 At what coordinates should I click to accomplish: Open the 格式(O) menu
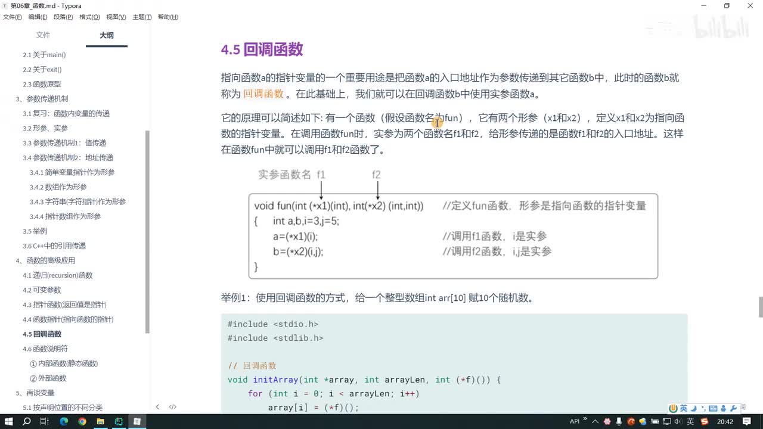coord(89,17)
